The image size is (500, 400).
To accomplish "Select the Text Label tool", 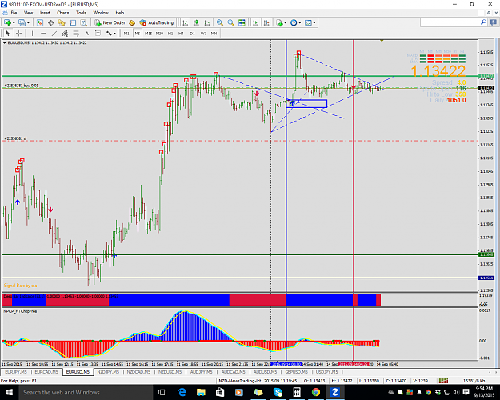I will 98,33.
